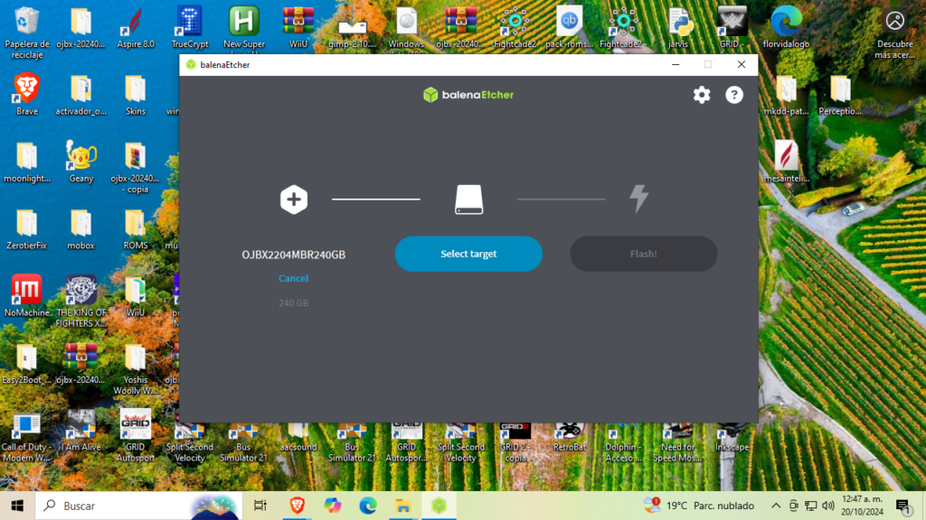The height and width of the screenshot is (520, 926).
Task: Select the ojbx copia archive icon
Action: pyautogui.click(x=136, y=167)
